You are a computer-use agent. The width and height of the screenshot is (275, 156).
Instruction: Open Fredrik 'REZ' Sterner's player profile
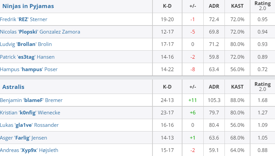click(x=24, y=19)
